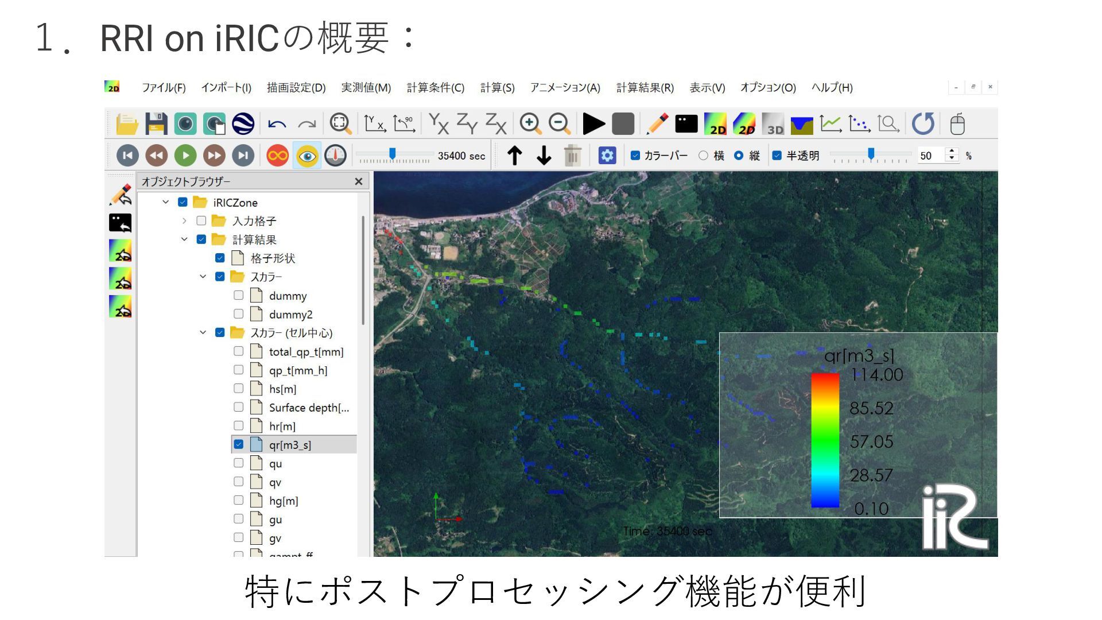Click the Fit to window icon

coord(340,123)
